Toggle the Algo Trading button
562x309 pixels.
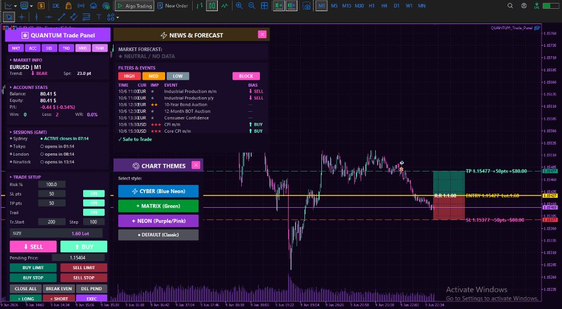pos(135,6)
